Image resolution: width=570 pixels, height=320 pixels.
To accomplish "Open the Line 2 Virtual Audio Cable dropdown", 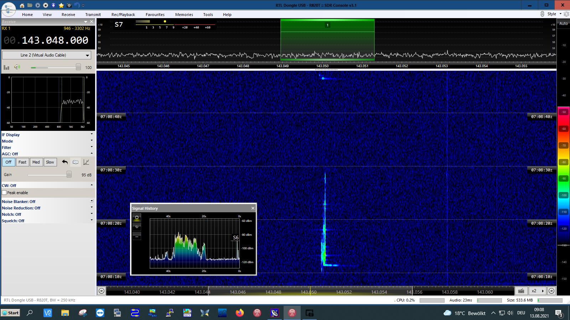I will click(47, 55).
